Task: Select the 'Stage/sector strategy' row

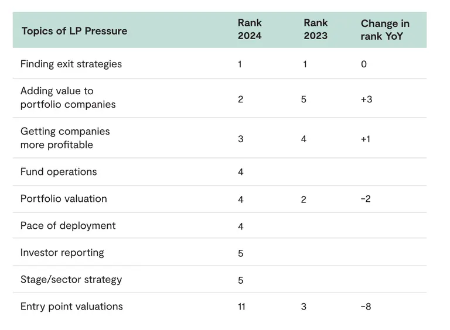Action: pyautogui.click(x=71, y=279)
